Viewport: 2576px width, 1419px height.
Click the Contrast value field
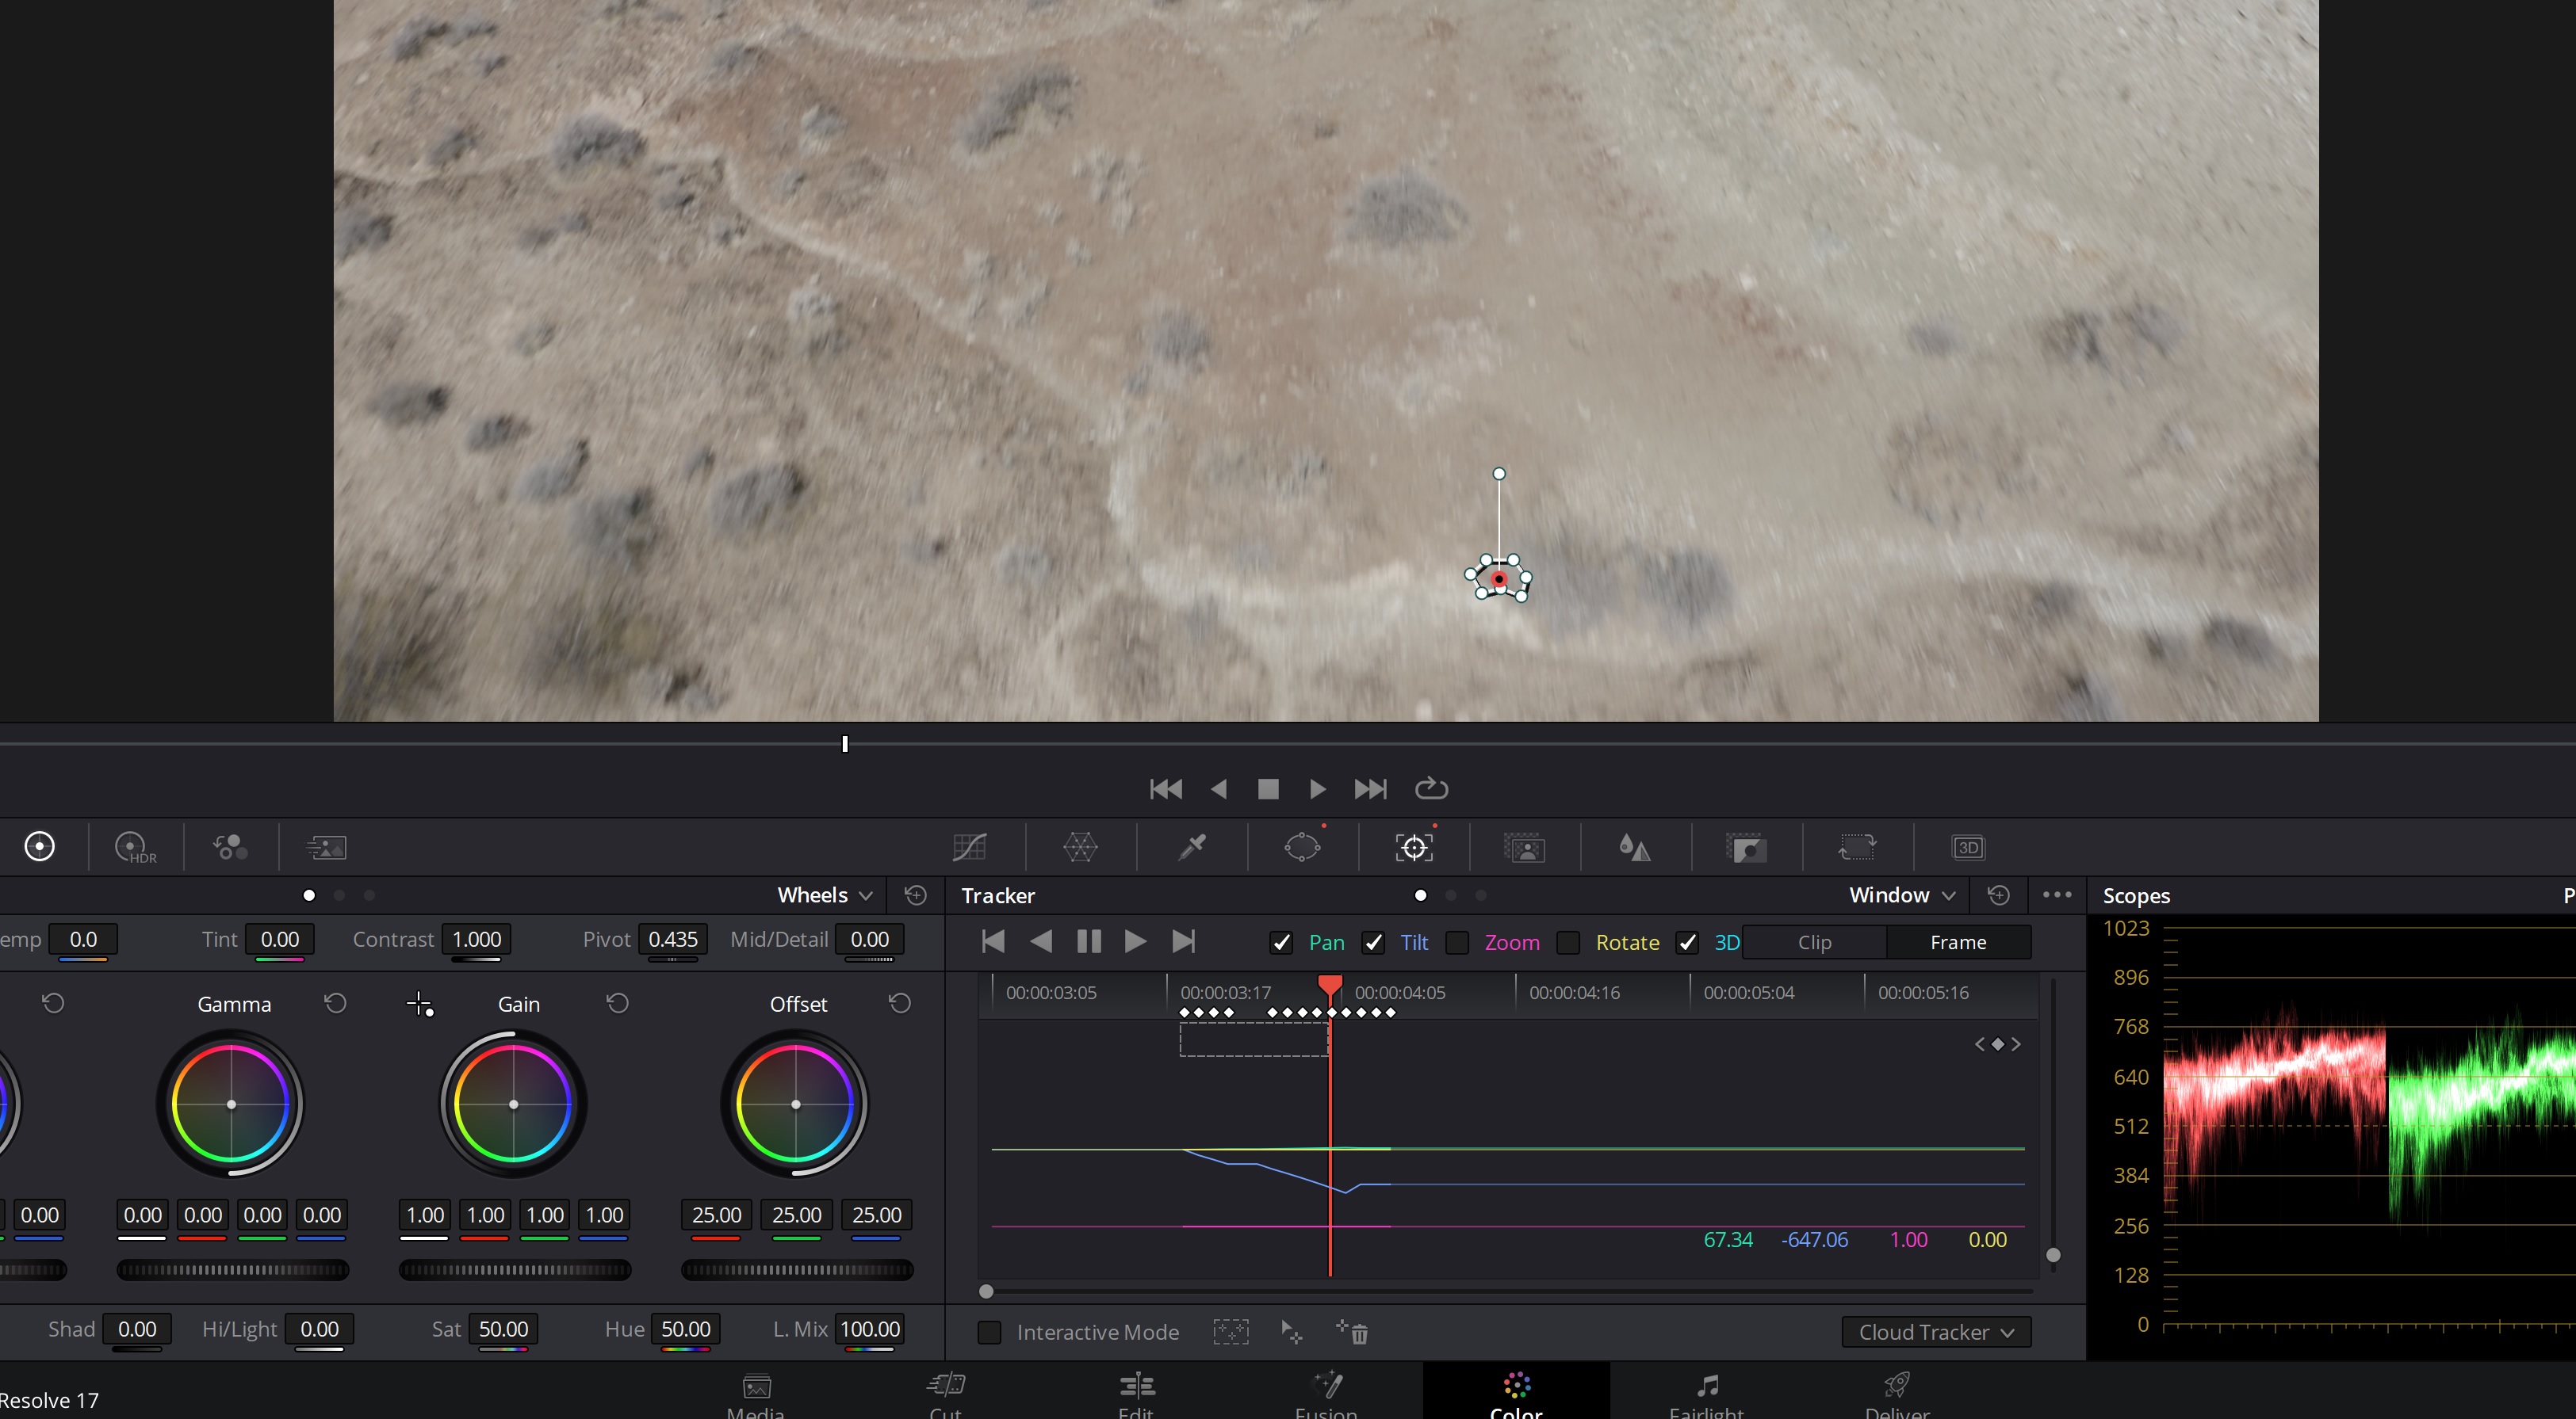[x=477, y=940]
